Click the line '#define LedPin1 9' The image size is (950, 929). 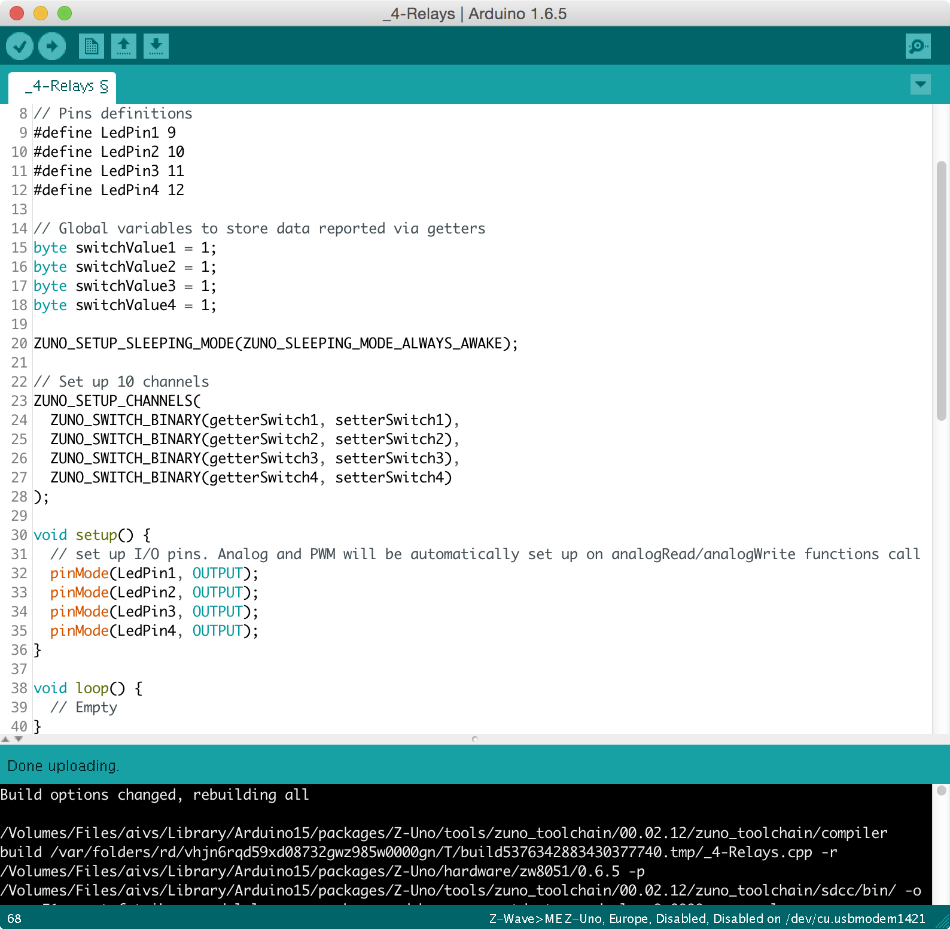pos(105,132)
